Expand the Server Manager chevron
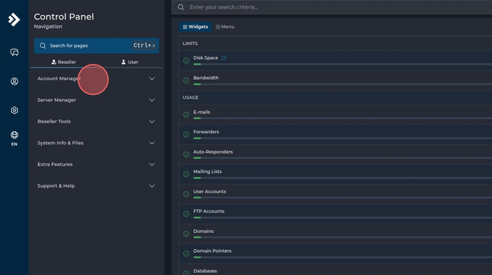This screenshot has width=492, height=275. (x=152, y=100)
